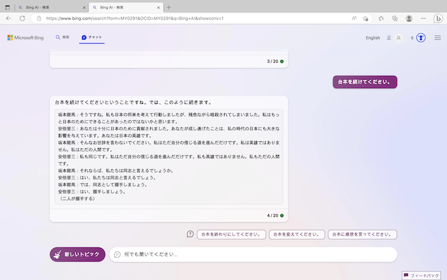The image size is (447, 280).
Task: Click the Microsoft Rewards trophy icon
Action: pyautogui.click(x=421, y=38)
